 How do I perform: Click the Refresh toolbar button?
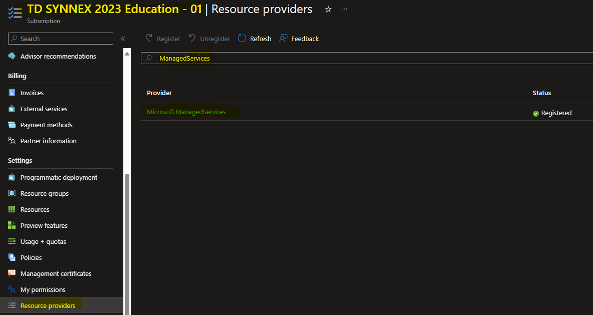[255, 39]
